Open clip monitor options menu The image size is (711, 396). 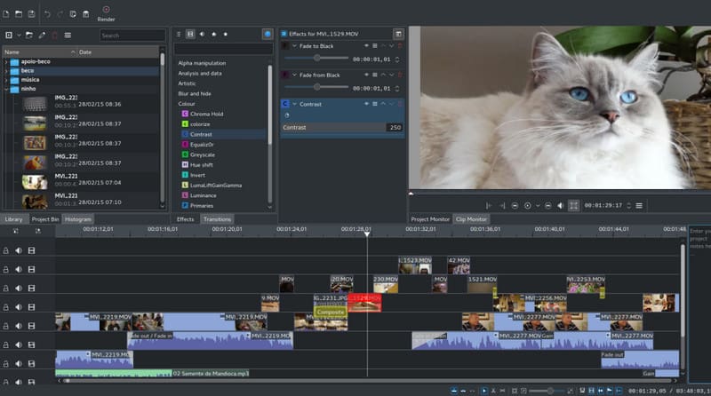click(639, 206)
